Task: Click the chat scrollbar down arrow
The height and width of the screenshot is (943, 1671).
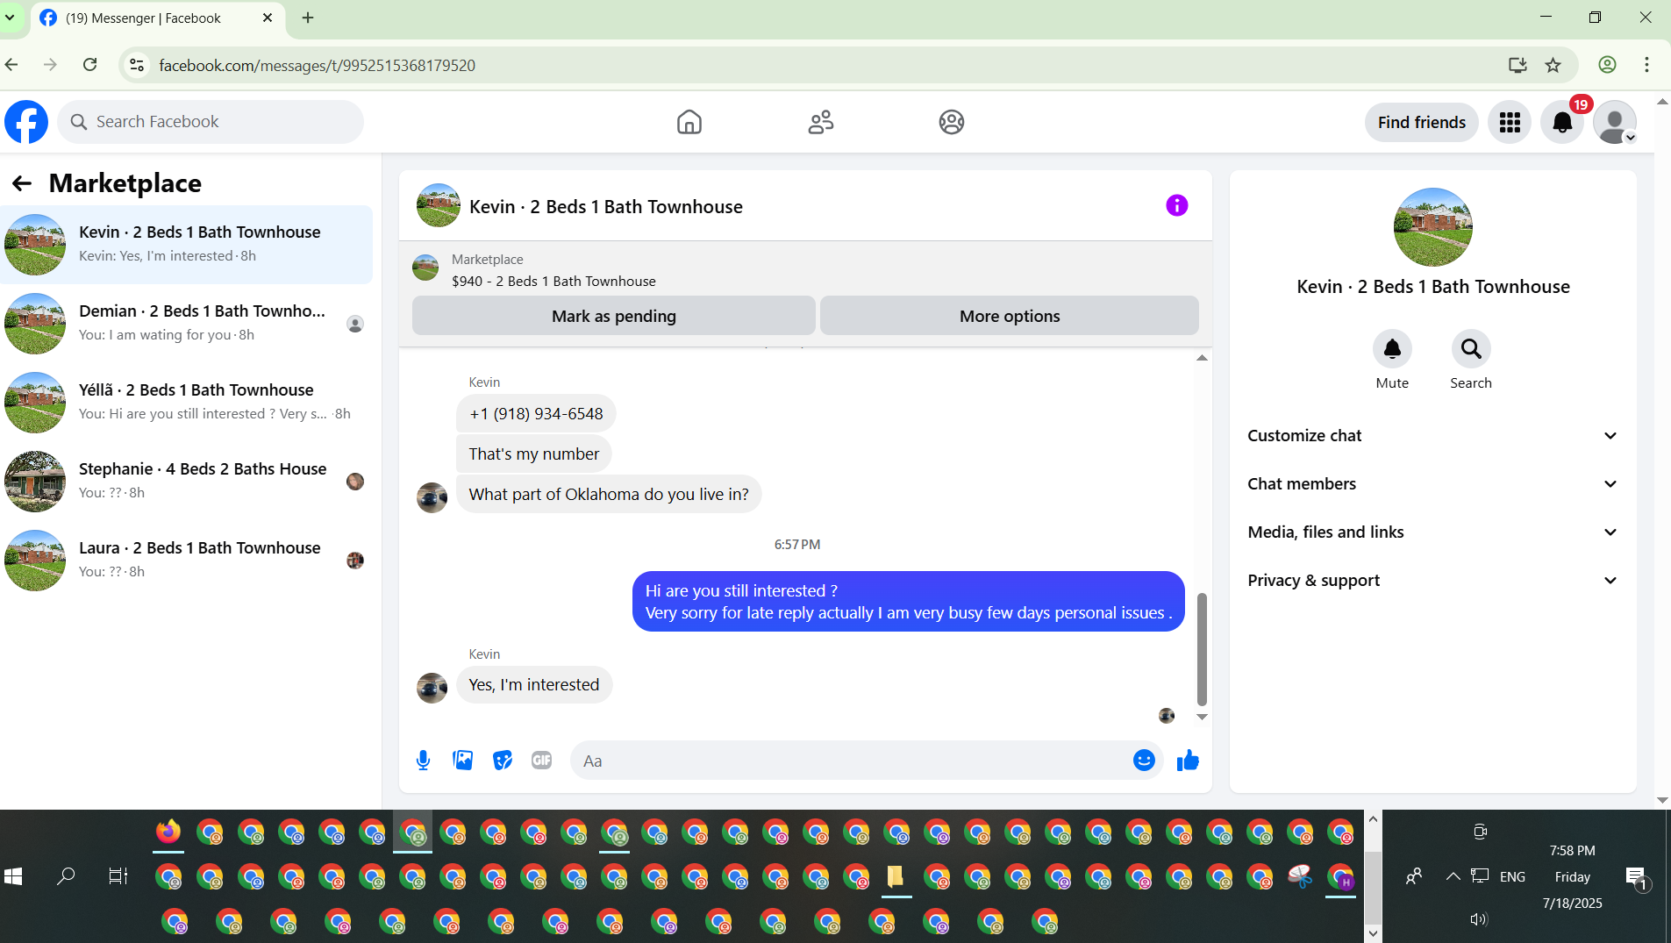Action: pyautogui.click(x=1202, y=718)
